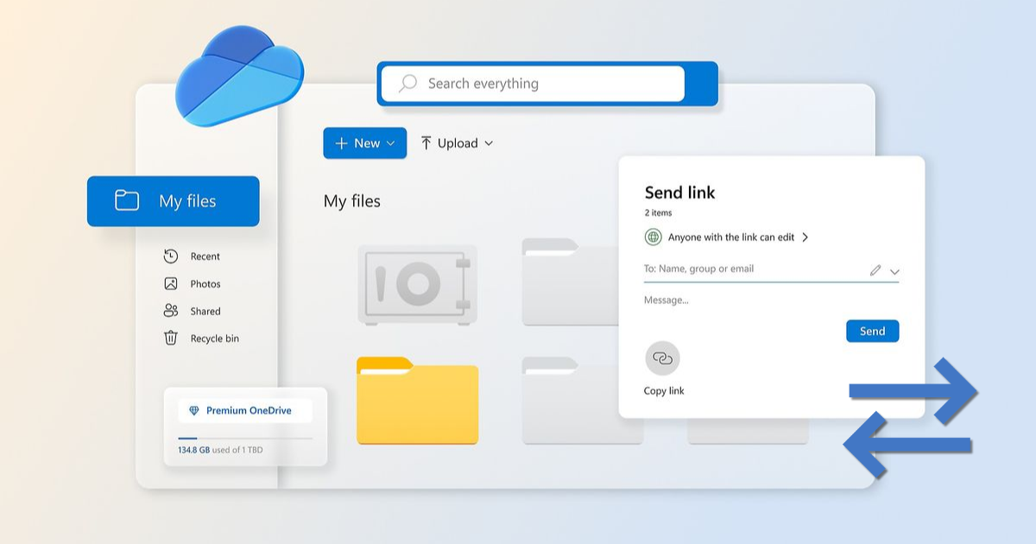Click the Premium OneDrive badge

point(244,409)
